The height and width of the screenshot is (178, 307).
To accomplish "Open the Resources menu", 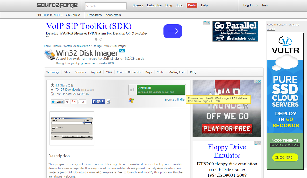I will click(x=95, y=15).
